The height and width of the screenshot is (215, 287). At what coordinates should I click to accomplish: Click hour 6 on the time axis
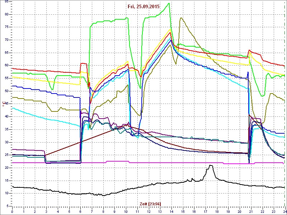pos(81,211)
